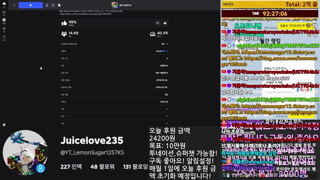
Task: Open the three-dots more options button
Action: pyautogui.click(x=53, y=5)
